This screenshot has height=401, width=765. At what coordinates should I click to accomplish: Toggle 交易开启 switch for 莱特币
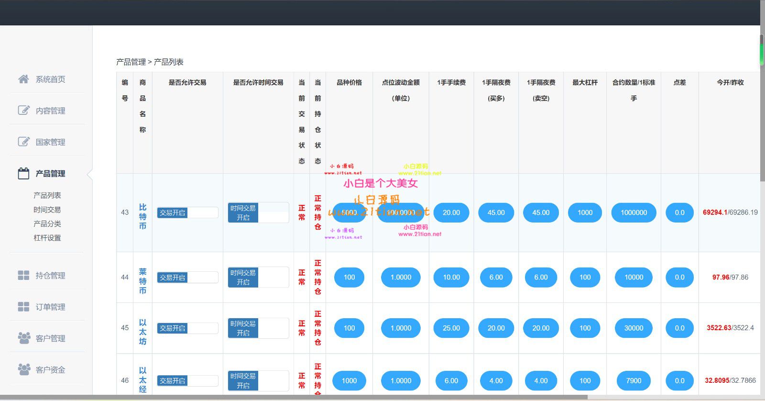click(x=187, y=278)
